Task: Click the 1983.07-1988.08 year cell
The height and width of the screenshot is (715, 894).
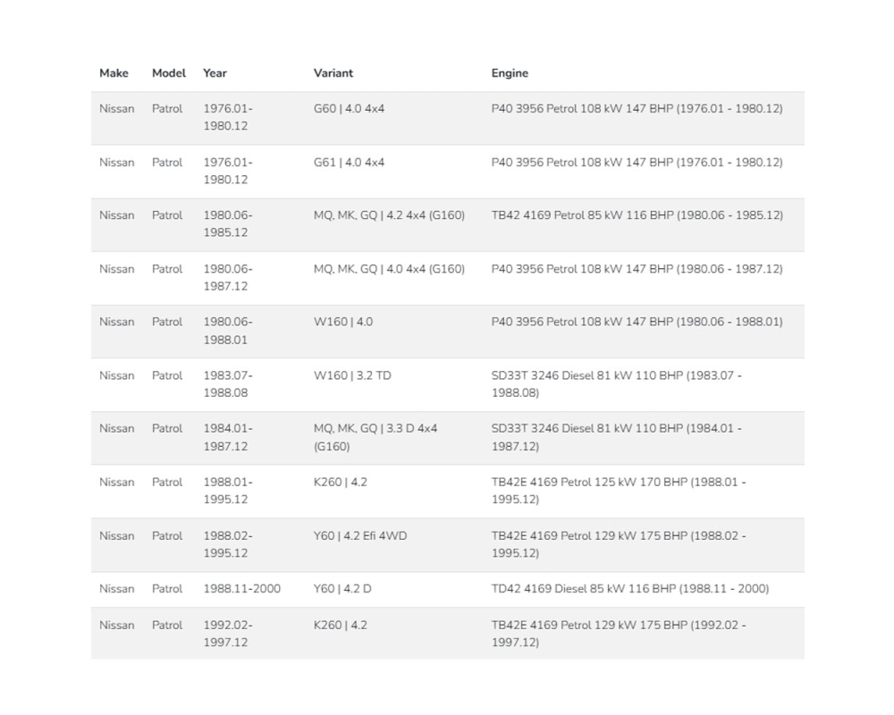Action: coord(227,384)
